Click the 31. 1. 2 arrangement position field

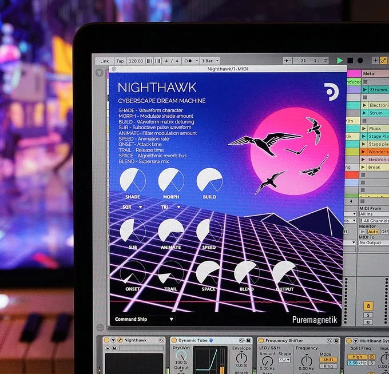[x=311, y=61]
